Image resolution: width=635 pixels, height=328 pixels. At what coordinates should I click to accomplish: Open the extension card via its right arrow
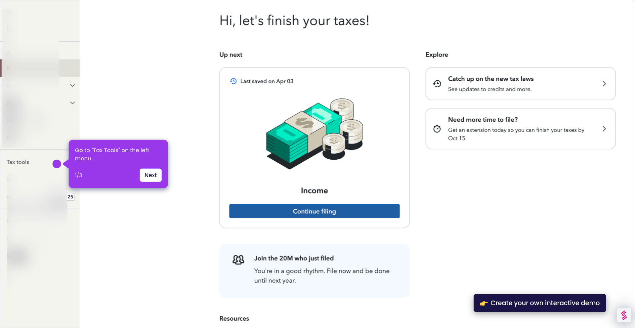tap(604, 129)
